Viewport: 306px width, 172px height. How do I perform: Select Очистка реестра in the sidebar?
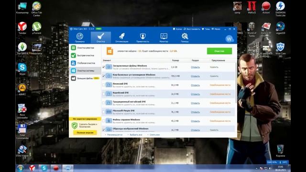coord(85,48)
